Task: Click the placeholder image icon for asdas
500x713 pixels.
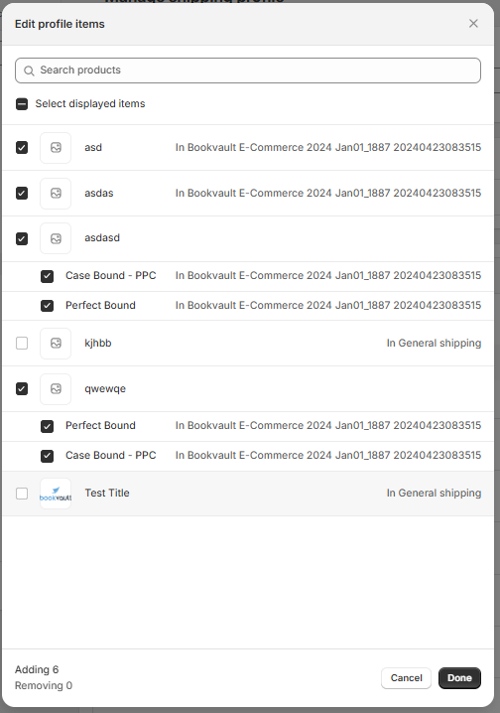Action: pos(56,194)
